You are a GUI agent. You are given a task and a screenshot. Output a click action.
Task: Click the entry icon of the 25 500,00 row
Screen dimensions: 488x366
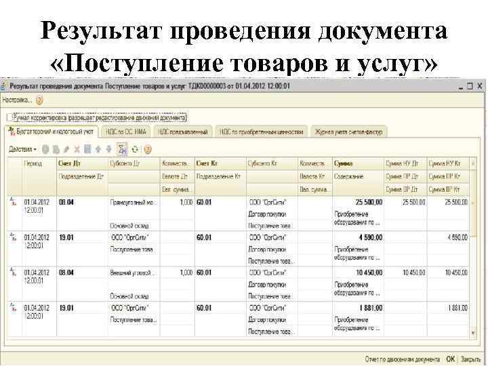pyautogui.click(x=13, y=201)
